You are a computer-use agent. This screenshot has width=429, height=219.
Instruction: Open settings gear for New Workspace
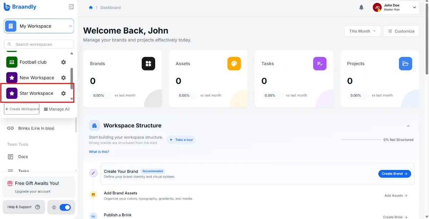click(63, 78)
